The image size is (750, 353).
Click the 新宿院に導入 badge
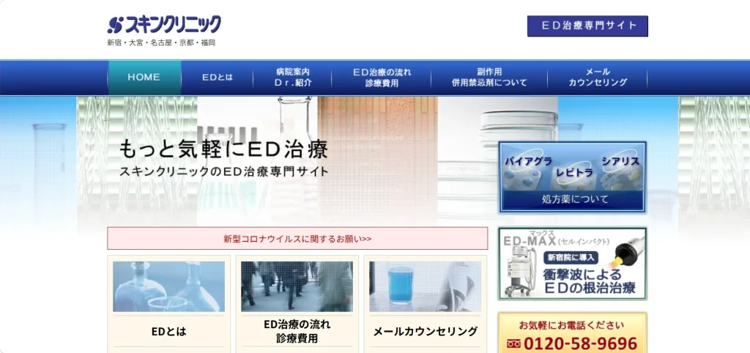[x=571, y=257]
